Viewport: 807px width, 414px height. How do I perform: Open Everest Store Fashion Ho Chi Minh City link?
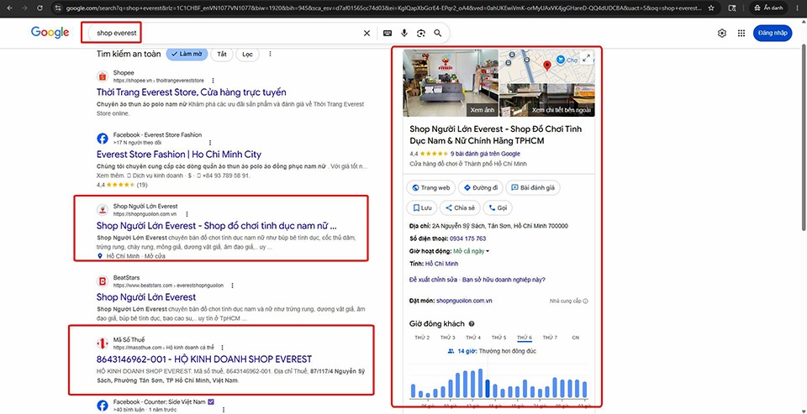[x=179, y=155]
